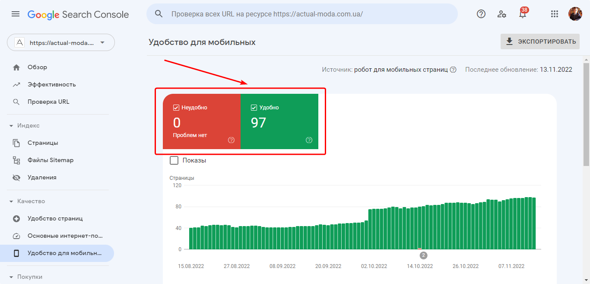Click help icon in the Удобно card
Screen dimensions: 590x284
pyautogui.click(x=309, y=140)
